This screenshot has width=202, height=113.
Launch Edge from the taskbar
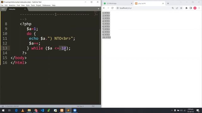point(16,110)
